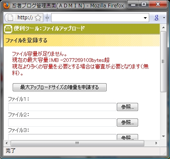Click the vertical scrollbar up arrow
The image size is (170, 159).
163,27
